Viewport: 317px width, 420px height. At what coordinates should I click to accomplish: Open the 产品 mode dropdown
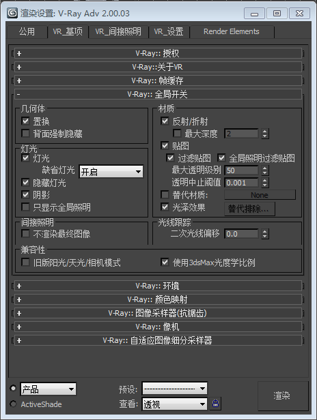click(x=49, y=389)
